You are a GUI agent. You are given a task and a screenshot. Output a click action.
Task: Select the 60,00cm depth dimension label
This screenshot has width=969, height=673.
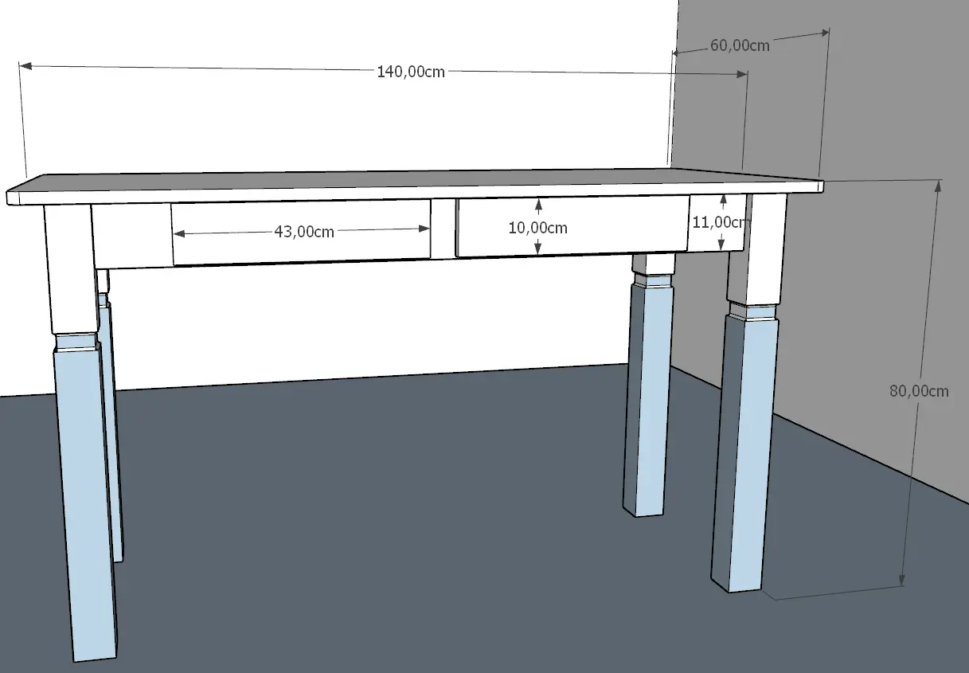(739, 45)
